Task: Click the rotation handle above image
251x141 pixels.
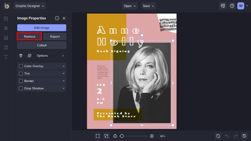Action: tap(142, 36)
